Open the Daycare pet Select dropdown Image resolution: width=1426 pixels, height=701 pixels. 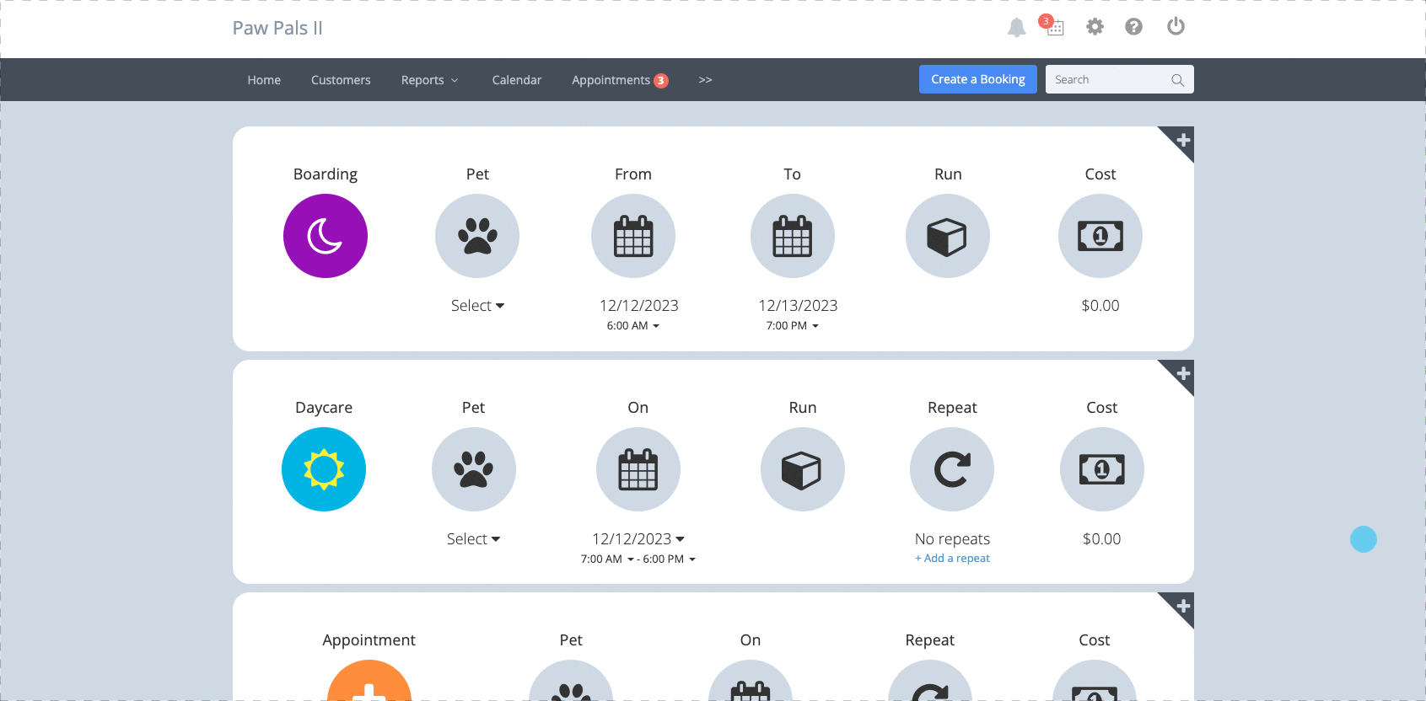[x=474, y=539]
